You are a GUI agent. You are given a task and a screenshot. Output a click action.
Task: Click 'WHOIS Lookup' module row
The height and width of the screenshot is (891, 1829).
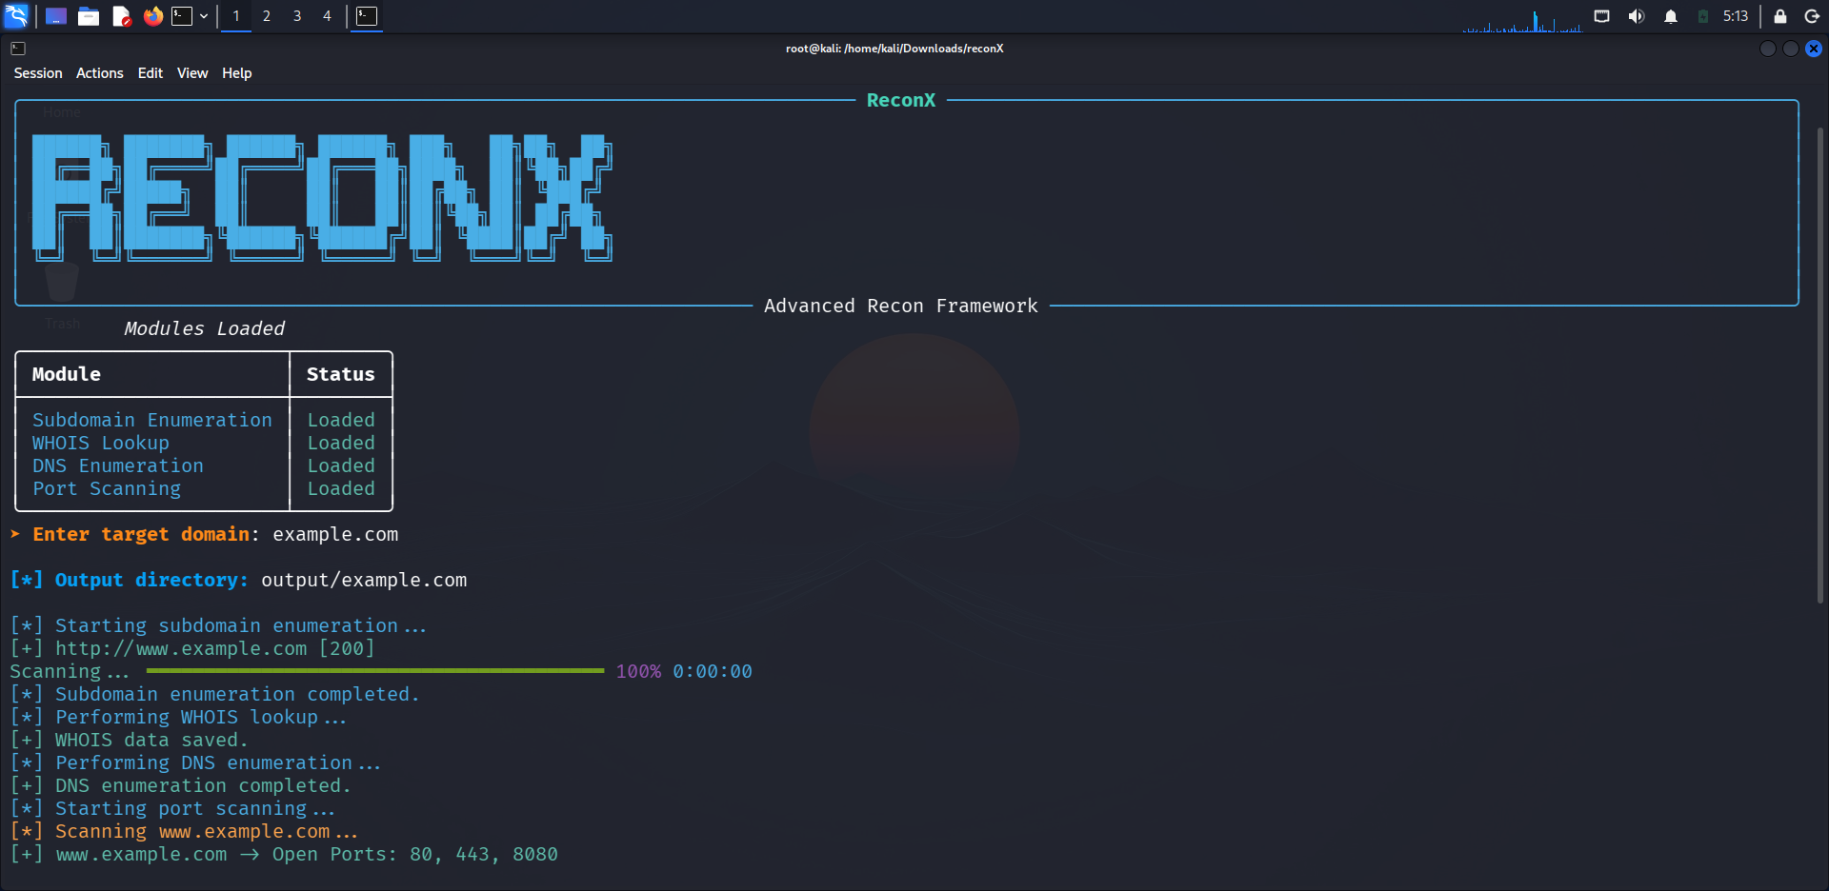[x=101, y=443]
